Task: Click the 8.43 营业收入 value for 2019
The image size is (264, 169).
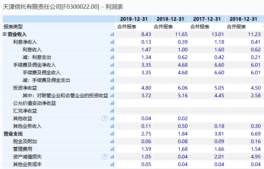Action: 146,35
